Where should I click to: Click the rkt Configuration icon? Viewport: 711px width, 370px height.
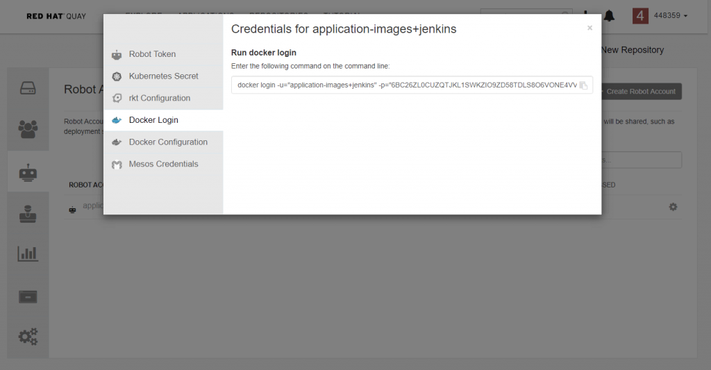pos(117,98)
